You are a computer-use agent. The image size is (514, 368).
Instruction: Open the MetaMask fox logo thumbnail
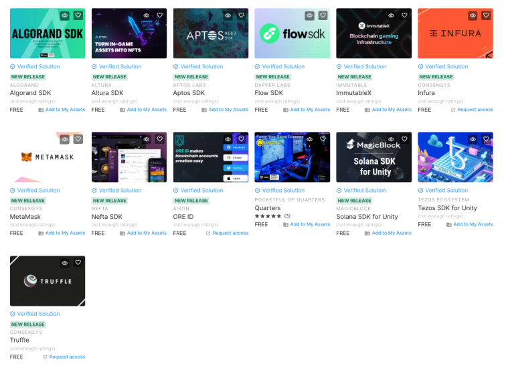click(48, 157)
